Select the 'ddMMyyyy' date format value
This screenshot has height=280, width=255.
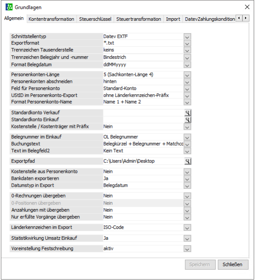pyautogui.click(x=115, y=65)
